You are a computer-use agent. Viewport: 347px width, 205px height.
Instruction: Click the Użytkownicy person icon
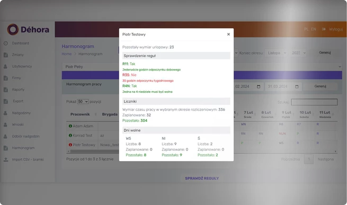point(5,66)
